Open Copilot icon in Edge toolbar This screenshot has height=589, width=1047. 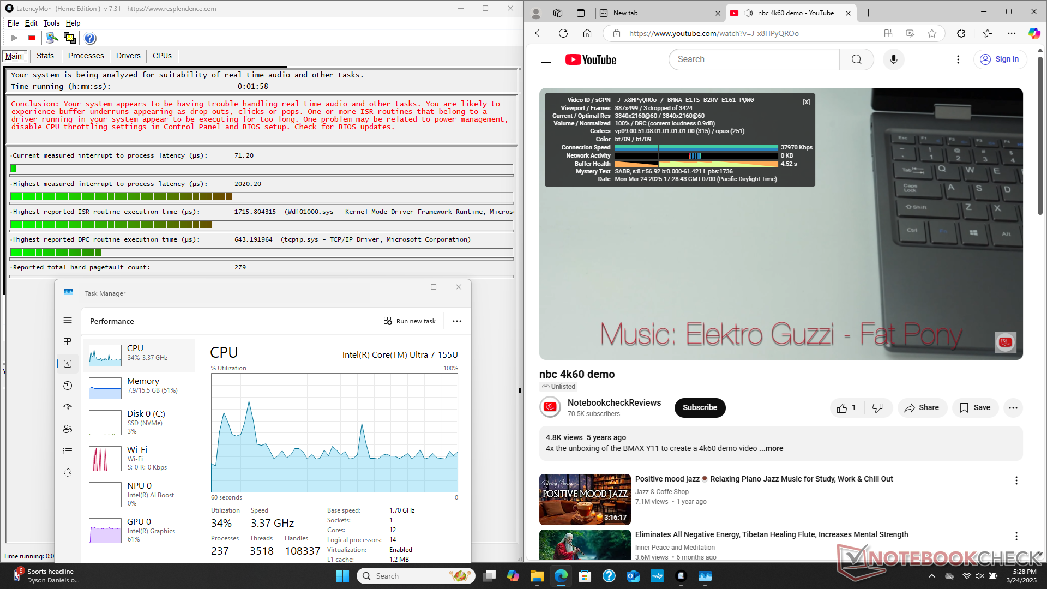[1034, 33]
